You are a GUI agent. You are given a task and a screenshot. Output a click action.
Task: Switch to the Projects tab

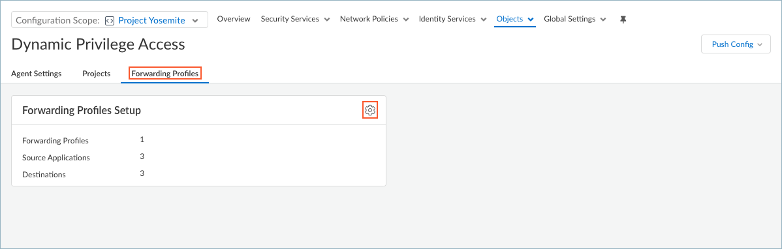coord(96,74)
